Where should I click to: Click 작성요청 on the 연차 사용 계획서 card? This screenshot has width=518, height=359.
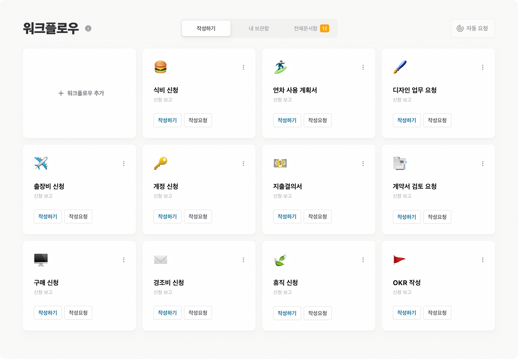[x=318, y=120]
